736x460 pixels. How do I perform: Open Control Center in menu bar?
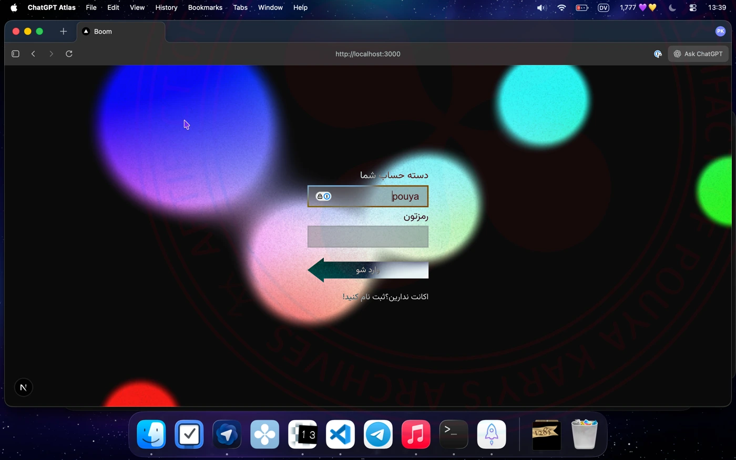[693, 8]
